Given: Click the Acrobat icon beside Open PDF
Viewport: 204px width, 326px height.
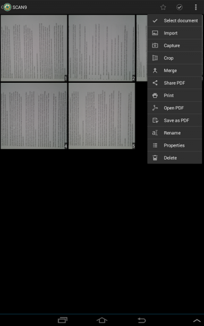Looking at the screenshot, I should point(155,108).
